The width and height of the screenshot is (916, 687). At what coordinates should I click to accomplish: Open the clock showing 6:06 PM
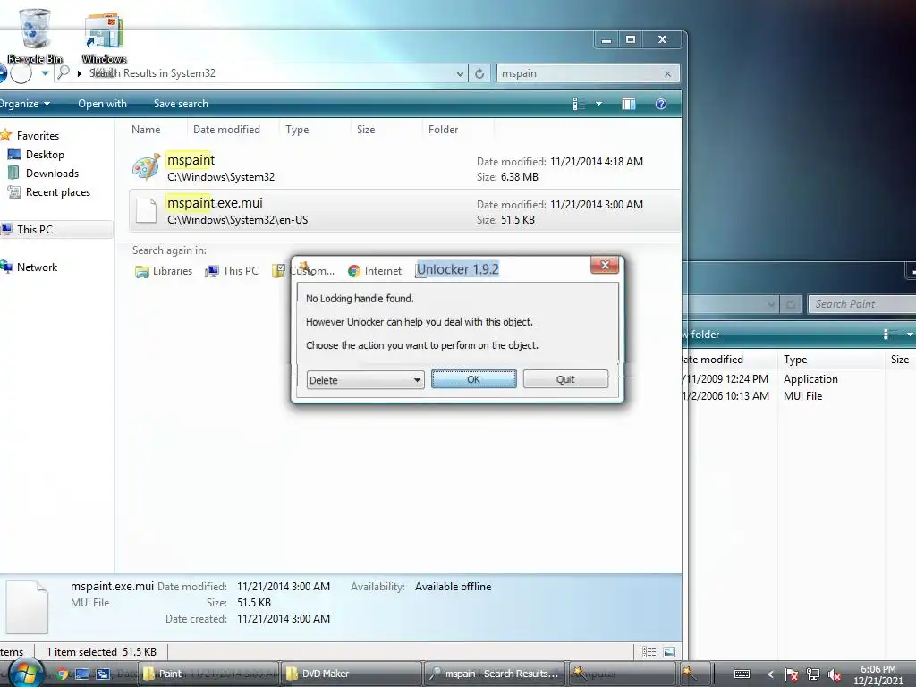click(x=878, y=674)
